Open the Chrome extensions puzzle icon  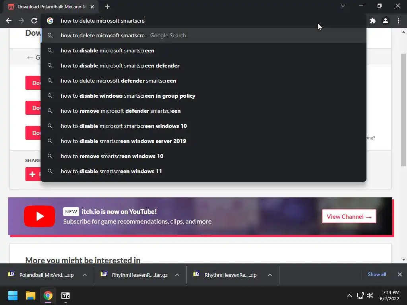[373, 21]
